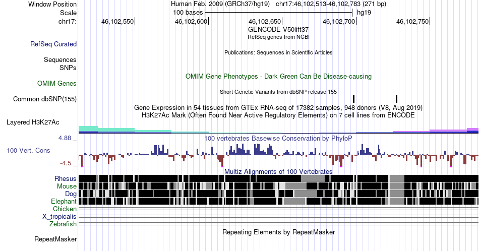
Task: Select the Dog alignment row label
Action: (71, 194)
